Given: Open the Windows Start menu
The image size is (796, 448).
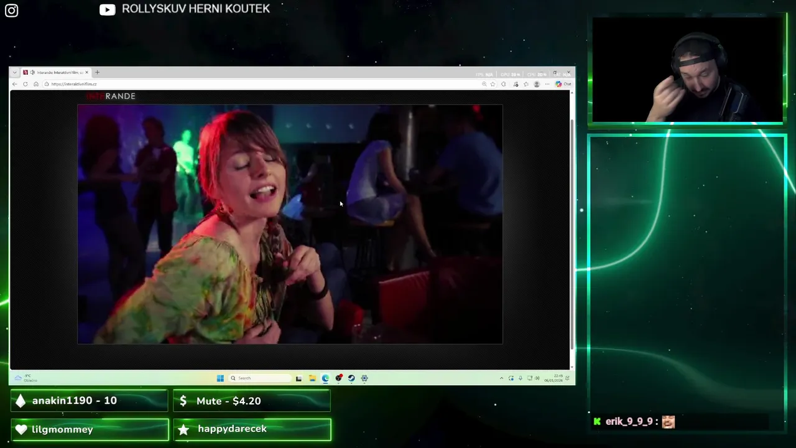Looking at the screenshot, I should [x=220, y=378].
